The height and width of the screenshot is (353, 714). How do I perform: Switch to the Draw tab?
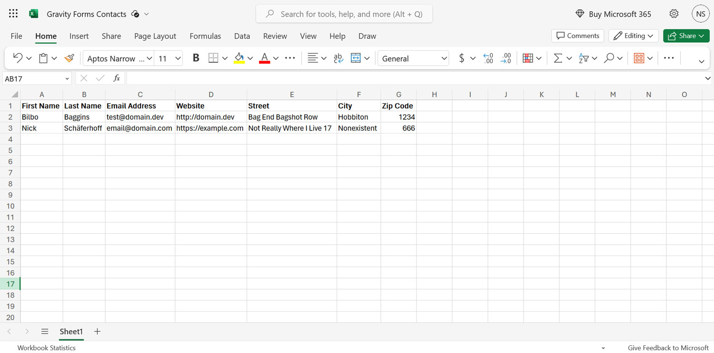(367, 36)
